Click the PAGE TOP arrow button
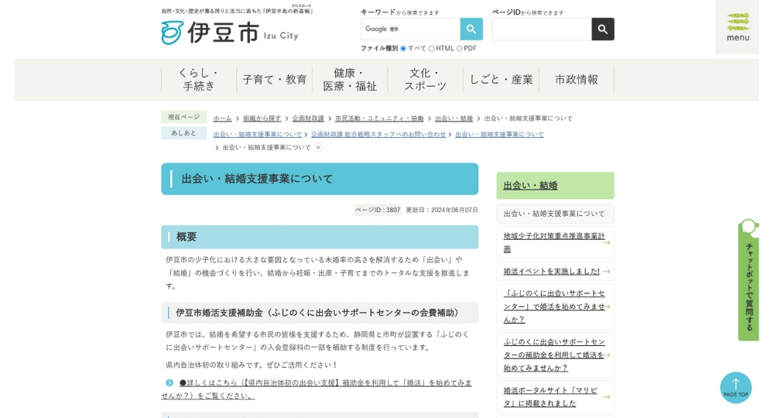The image size is (774, 418). pos(735,387)
